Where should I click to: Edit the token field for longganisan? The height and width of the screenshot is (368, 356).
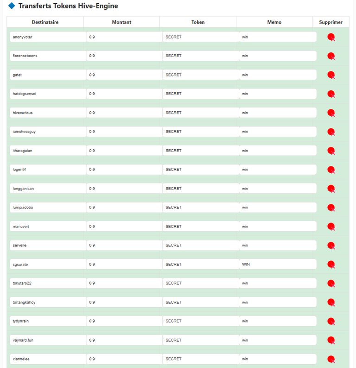point(201,189)
